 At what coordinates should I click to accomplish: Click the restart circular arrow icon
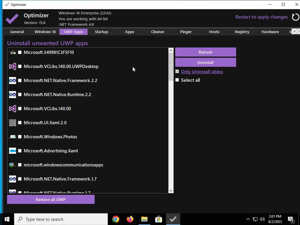click(295, 17)
